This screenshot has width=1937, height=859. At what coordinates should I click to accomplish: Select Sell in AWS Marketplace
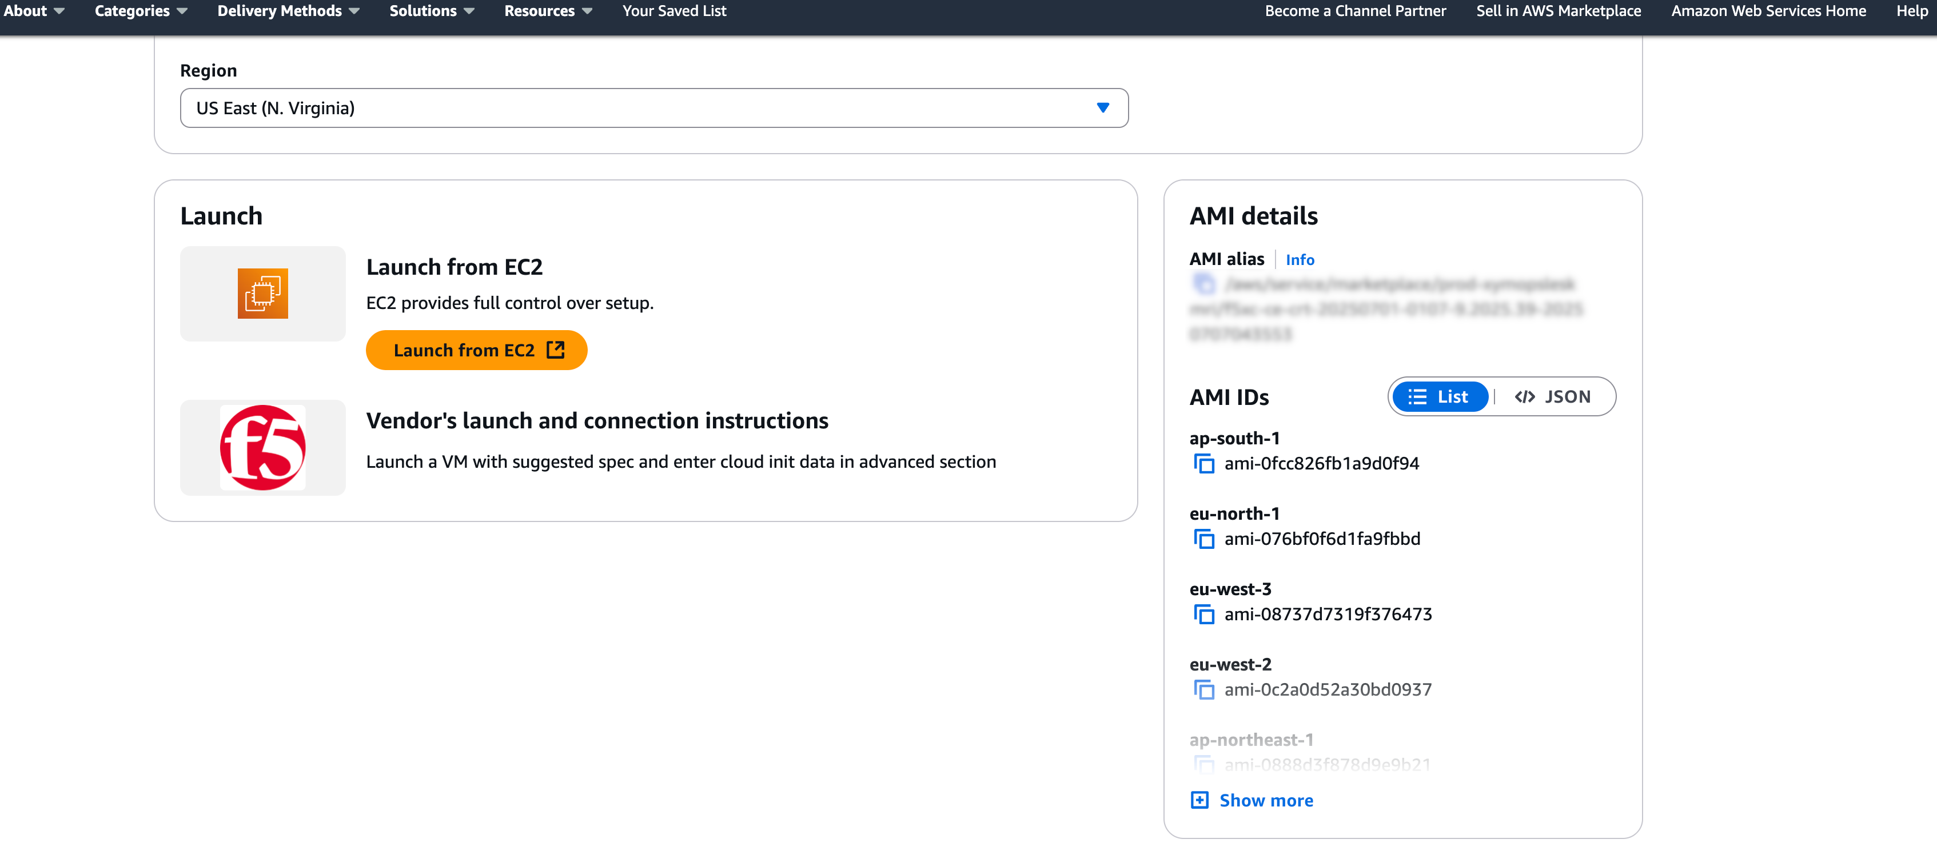click(x=1557, y=10)
